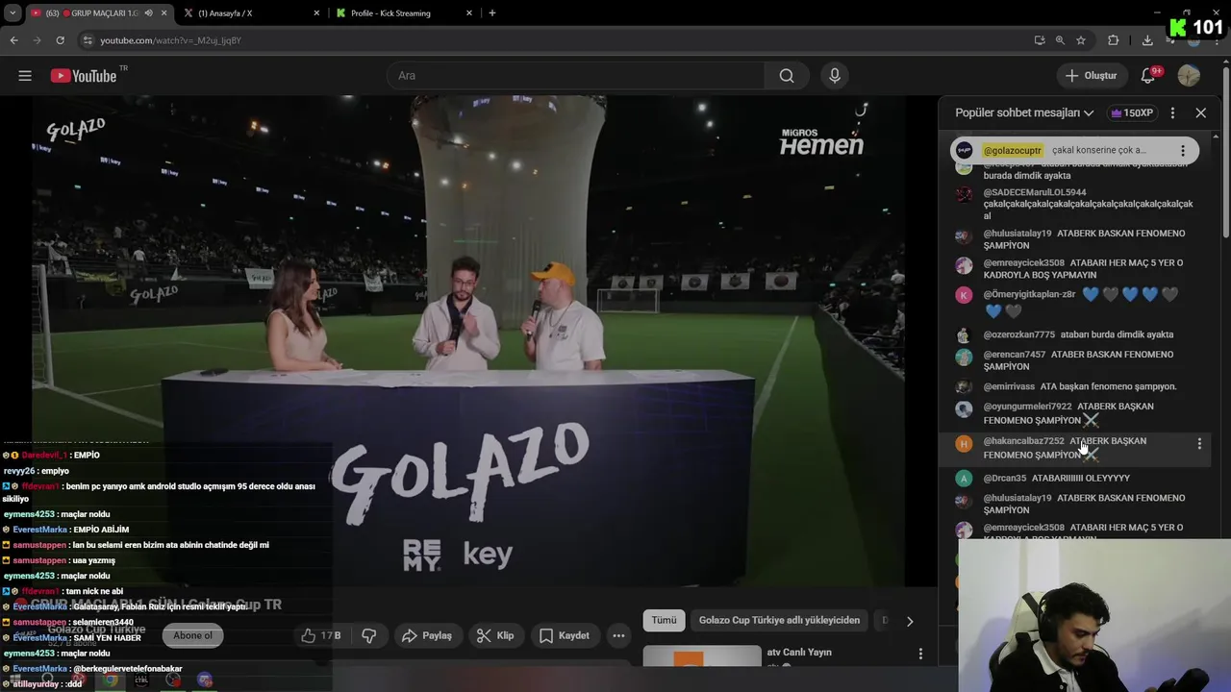Open chat panel three-dot options
This screenshot has width=1231, height=692.
(x=1172, y=112)
